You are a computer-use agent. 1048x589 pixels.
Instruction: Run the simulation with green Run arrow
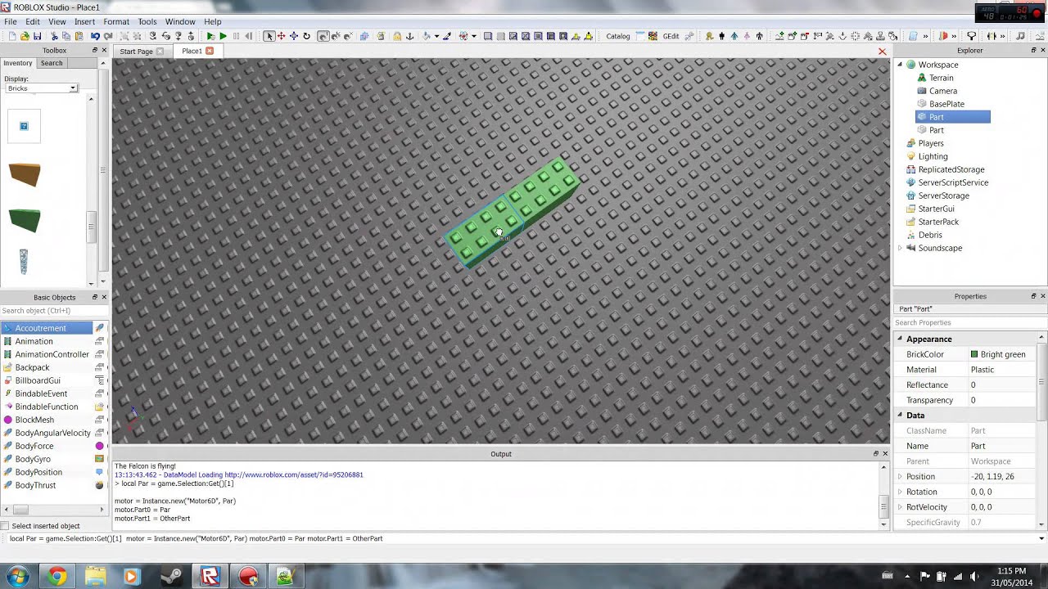[223, 36]
